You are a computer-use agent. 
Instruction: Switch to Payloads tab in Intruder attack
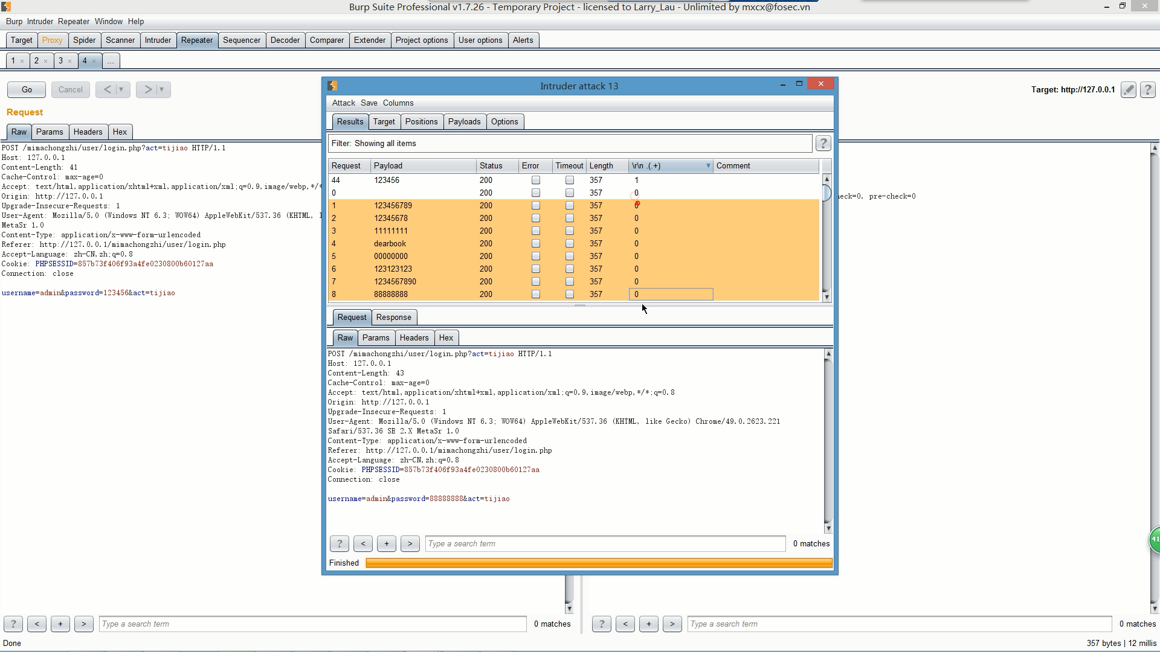[x=464, y=121]
